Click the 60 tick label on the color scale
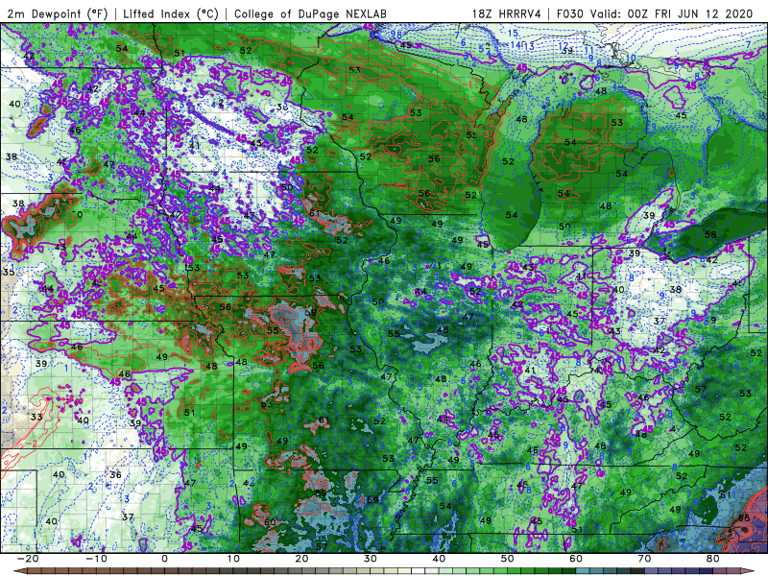 (576, 559)
